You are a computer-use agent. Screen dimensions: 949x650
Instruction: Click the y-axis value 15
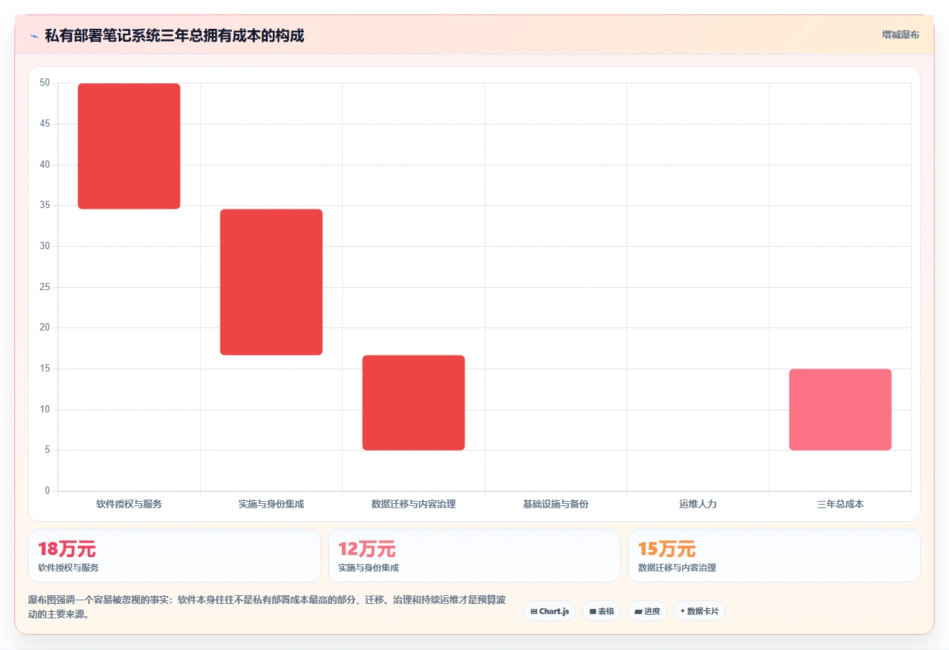45,369
